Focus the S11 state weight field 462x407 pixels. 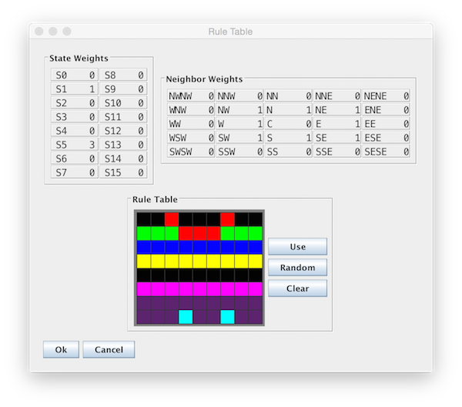click(x=123, y=117)
